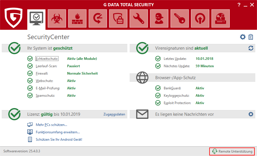
Task: Open help with the question mark
Action: (x=239, y=5)
